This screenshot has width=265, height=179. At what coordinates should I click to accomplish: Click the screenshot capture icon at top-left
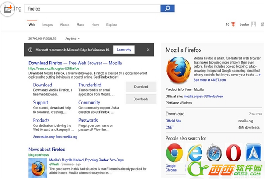pyautogui.click(x=7, y=9)
